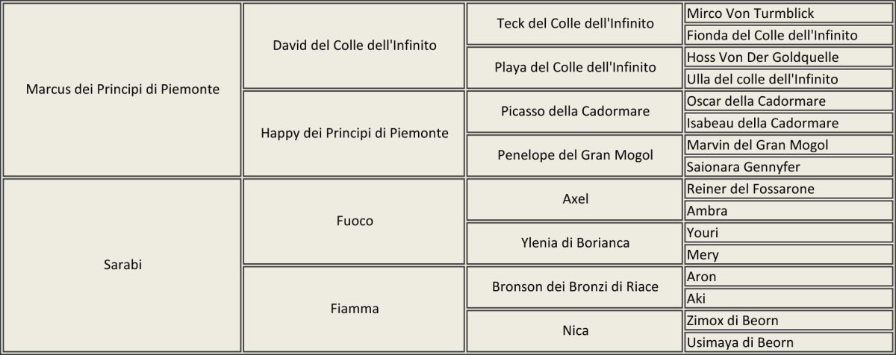Click Reiner del Fossarone
The height and width of the screenshot is (355, 896).
[750, 189]
